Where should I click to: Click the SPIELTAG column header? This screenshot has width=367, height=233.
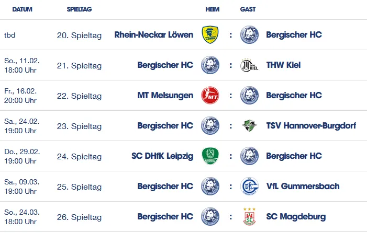tap(80, 9)
